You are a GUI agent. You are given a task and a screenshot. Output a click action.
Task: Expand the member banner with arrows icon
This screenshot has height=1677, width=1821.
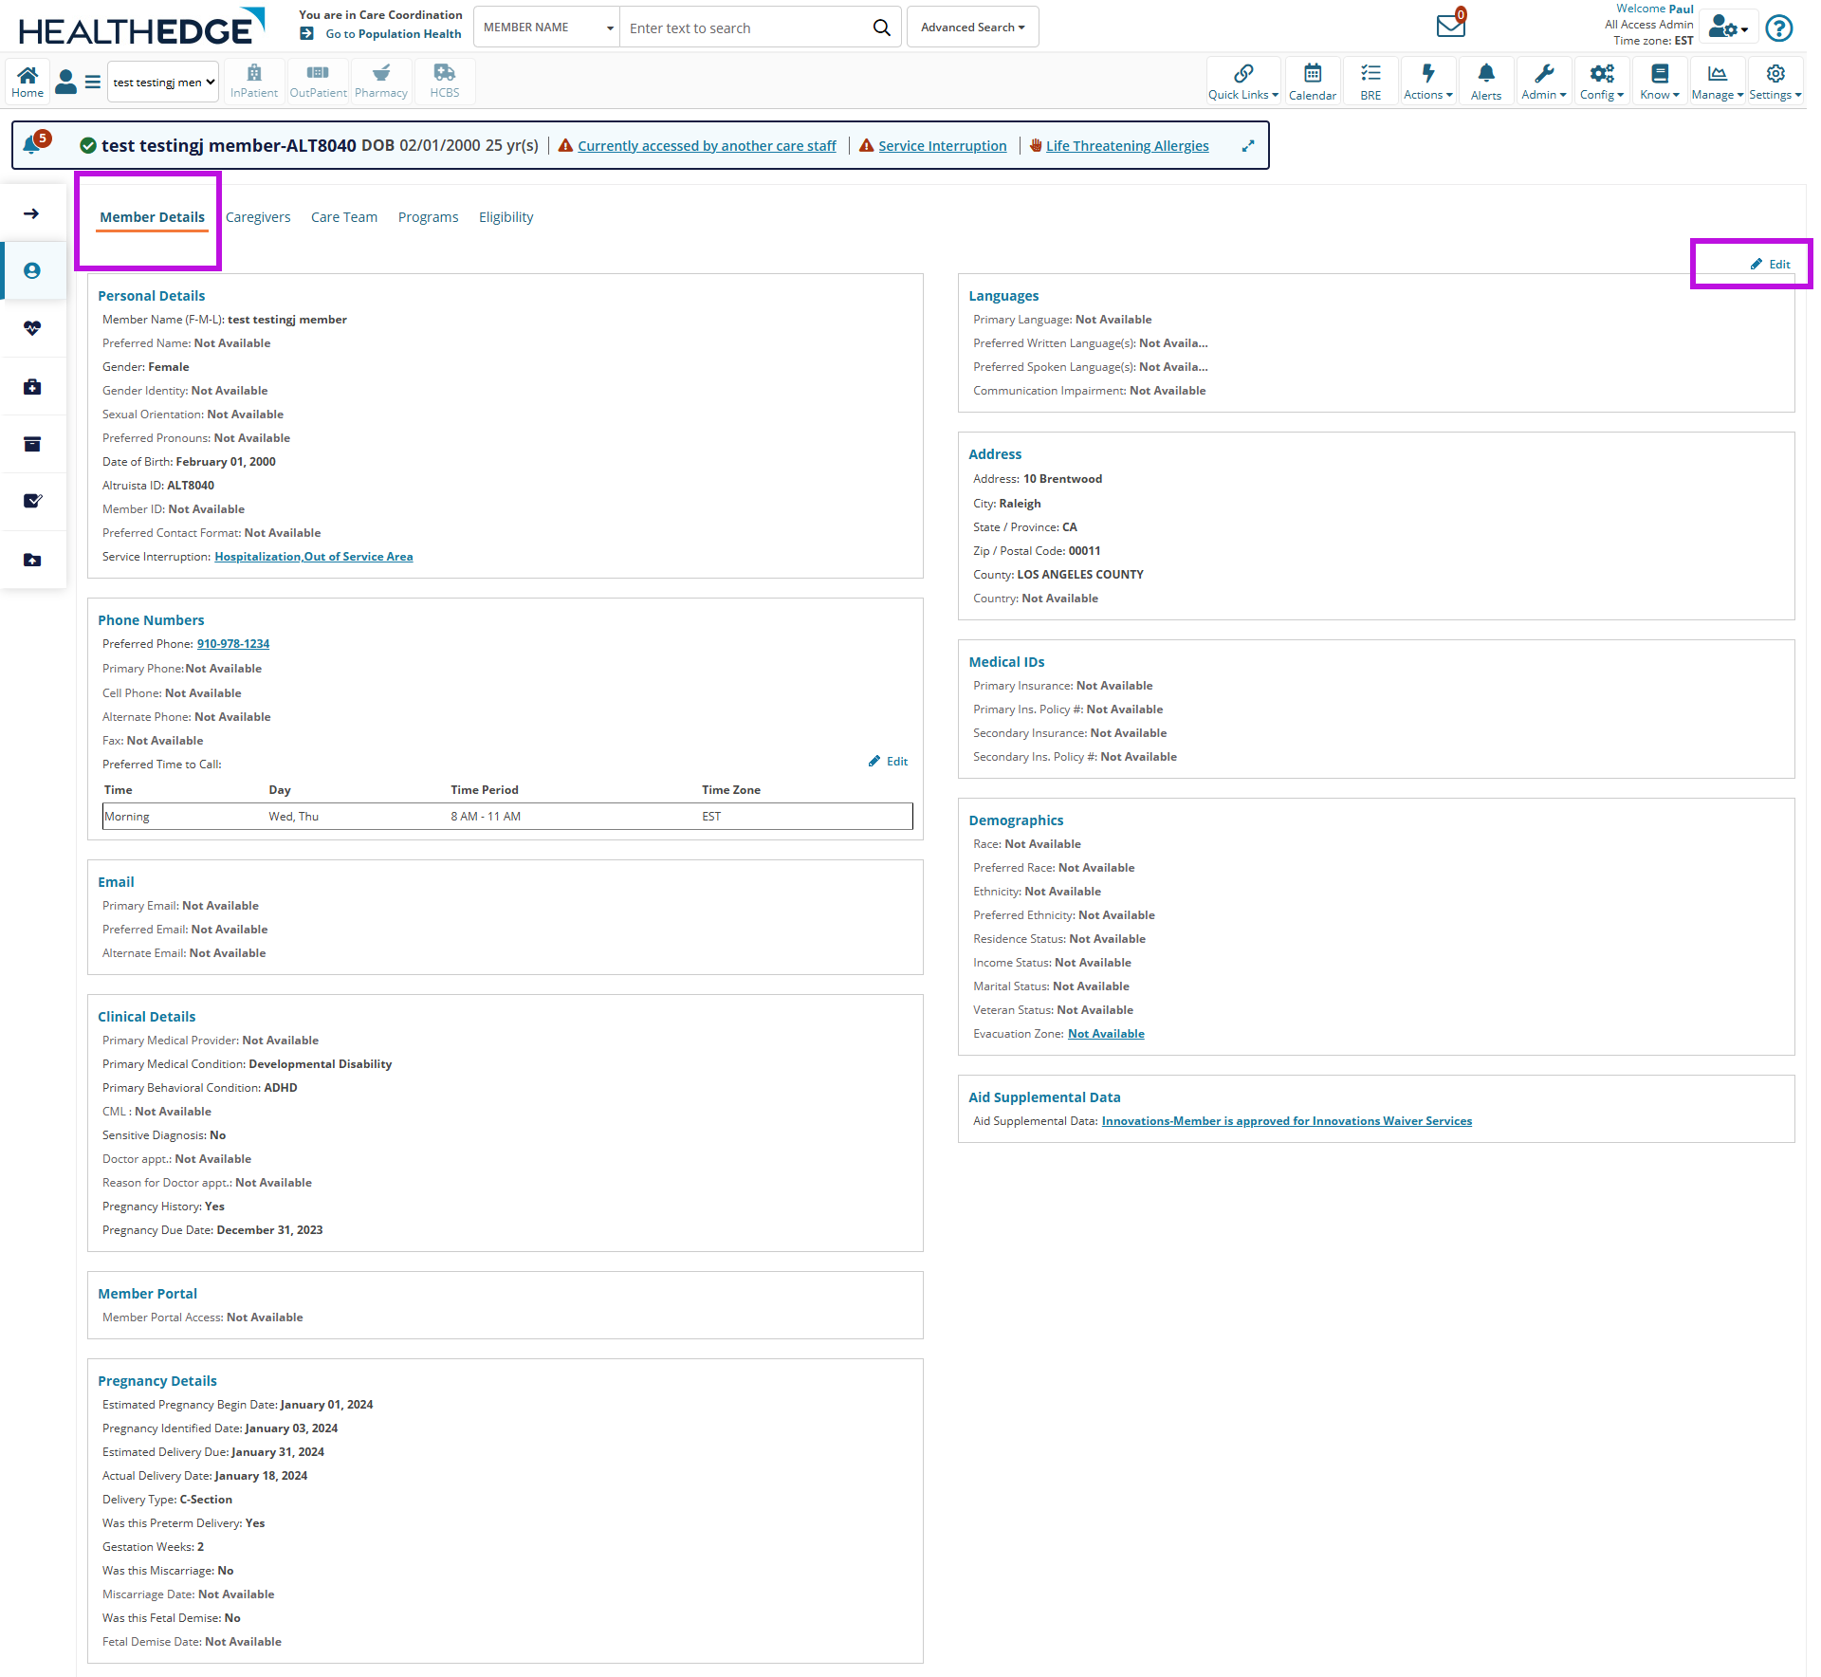(1247, 146)
